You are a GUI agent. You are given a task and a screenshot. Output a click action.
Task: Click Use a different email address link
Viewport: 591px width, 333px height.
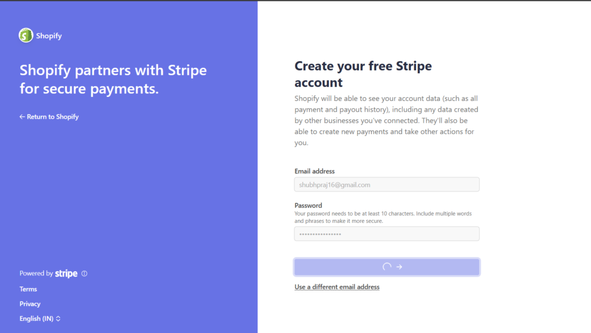click(337, 287)
